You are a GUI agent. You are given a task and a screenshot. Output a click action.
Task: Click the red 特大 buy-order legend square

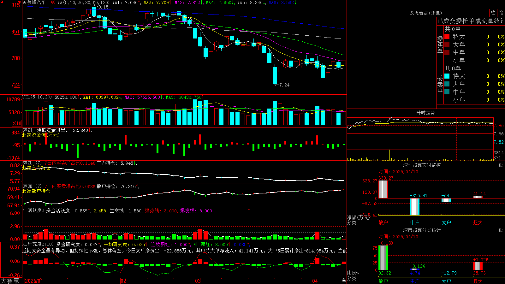coord(447,37)
